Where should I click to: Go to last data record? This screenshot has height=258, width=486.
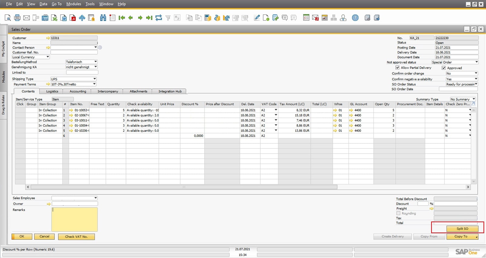coord(149,18)
